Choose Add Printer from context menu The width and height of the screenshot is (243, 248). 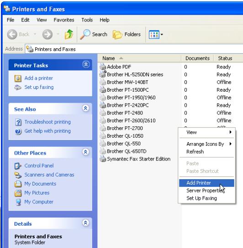206,183
